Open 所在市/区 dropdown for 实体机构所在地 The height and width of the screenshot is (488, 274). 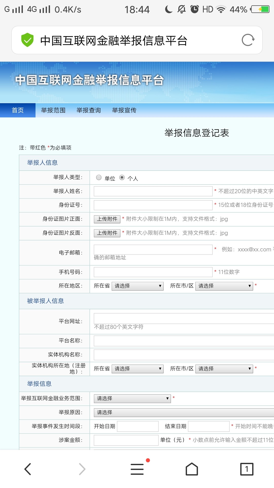(224, 369)
